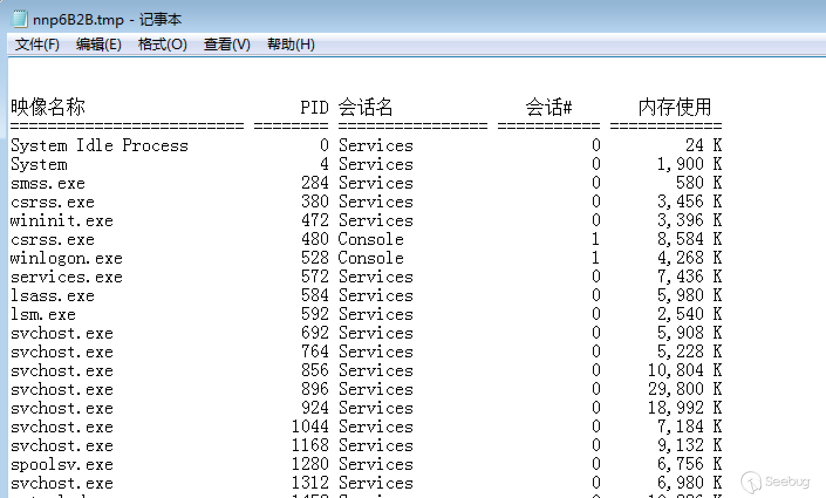Click "Services" in the spoolsv.exe row
The width and height of the screenshot is (826, 498).
376,464
